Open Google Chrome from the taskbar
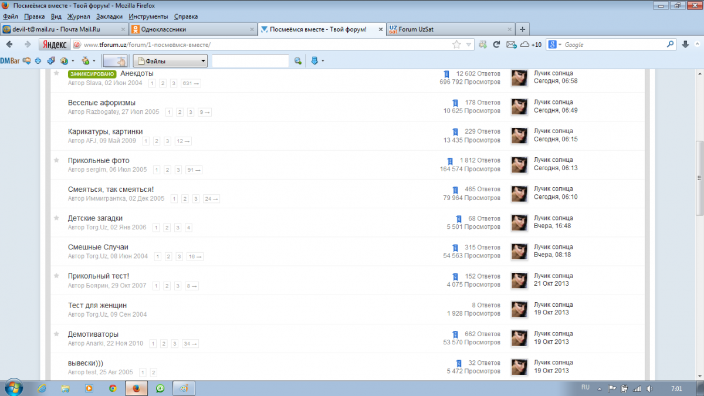The image size is (704, 396). pos(113,388)
